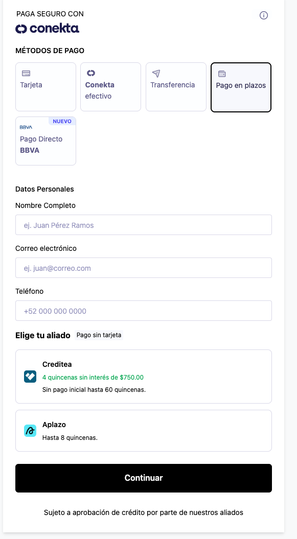297x539 pixels.
Task: Click the Continuar button
Action: point(144,478)
